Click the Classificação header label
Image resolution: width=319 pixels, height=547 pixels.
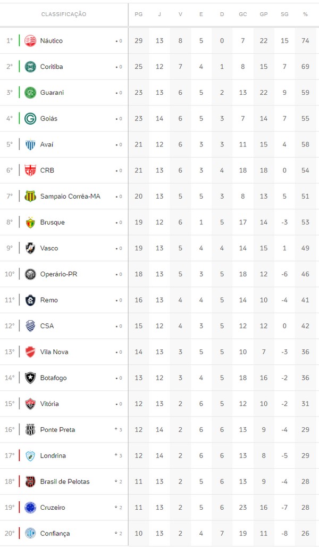click(x=64, y=14)
